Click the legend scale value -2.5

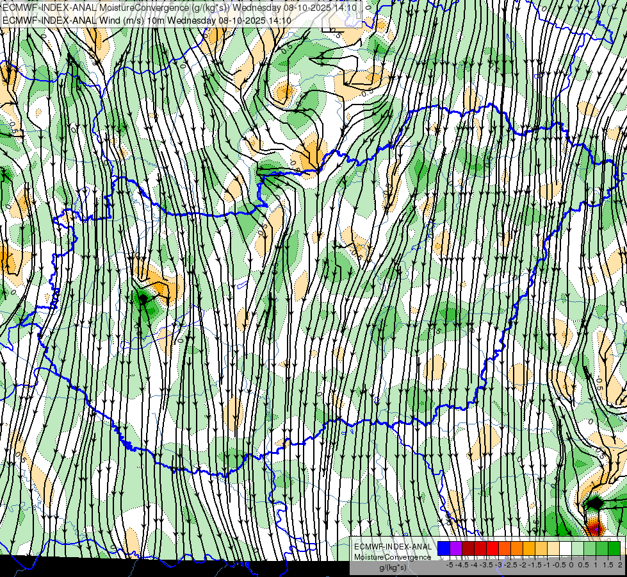click(x=510, y=565)
